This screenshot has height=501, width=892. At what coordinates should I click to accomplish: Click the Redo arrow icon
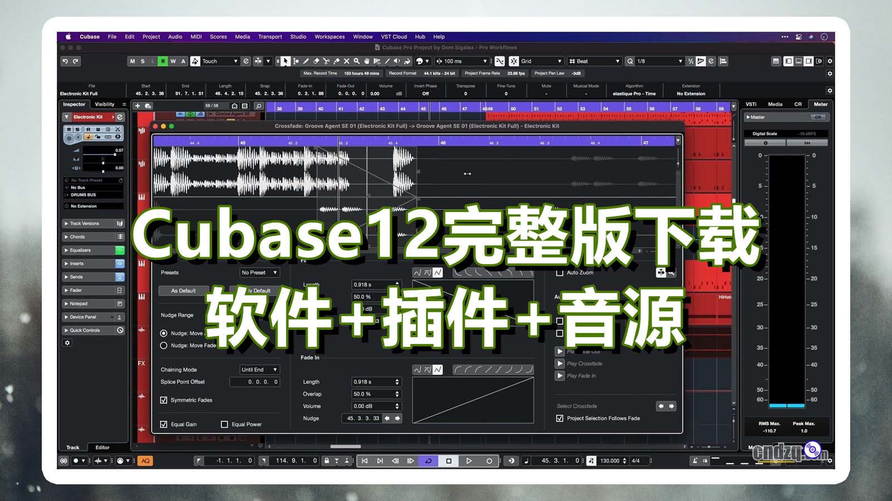pos(76,61)
